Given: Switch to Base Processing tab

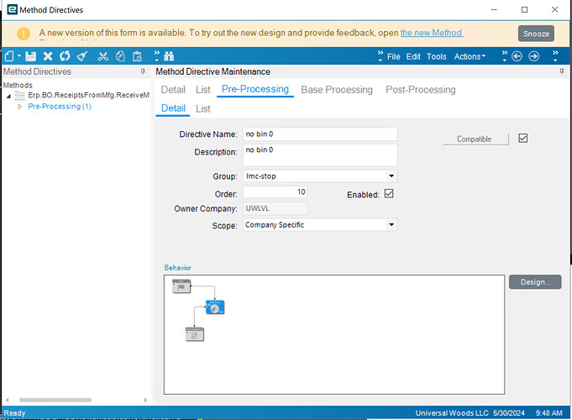Looking at the screenshot, I should click(x=337, y=90).
